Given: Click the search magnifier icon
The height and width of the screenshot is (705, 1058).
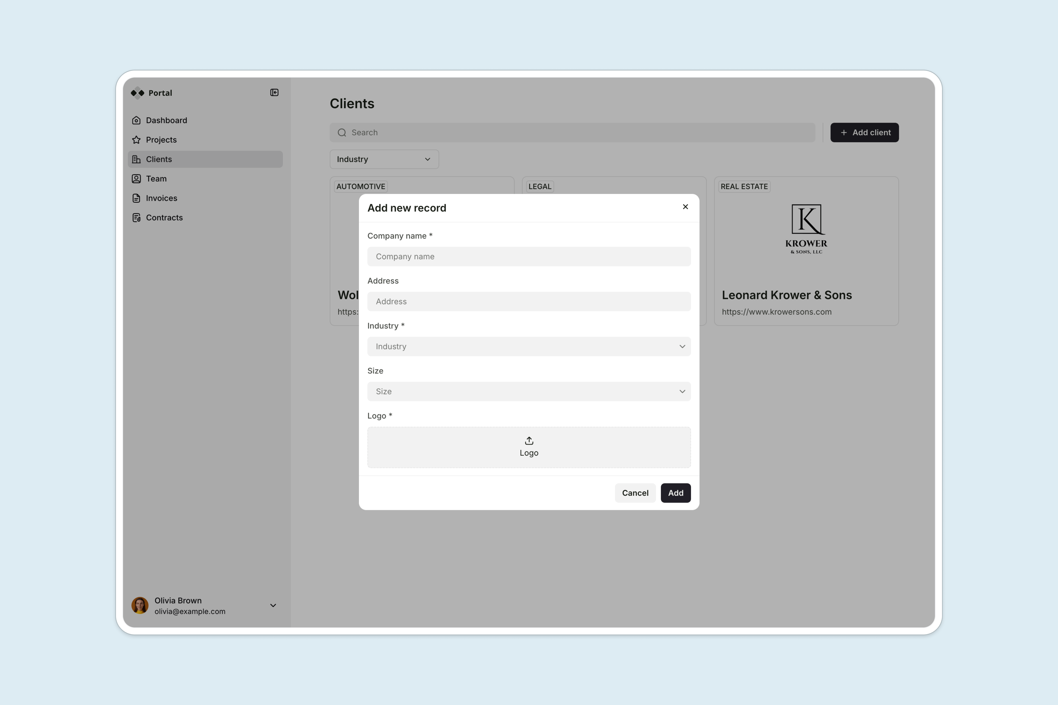Looking at the screenshot, I should pos(342,133).
